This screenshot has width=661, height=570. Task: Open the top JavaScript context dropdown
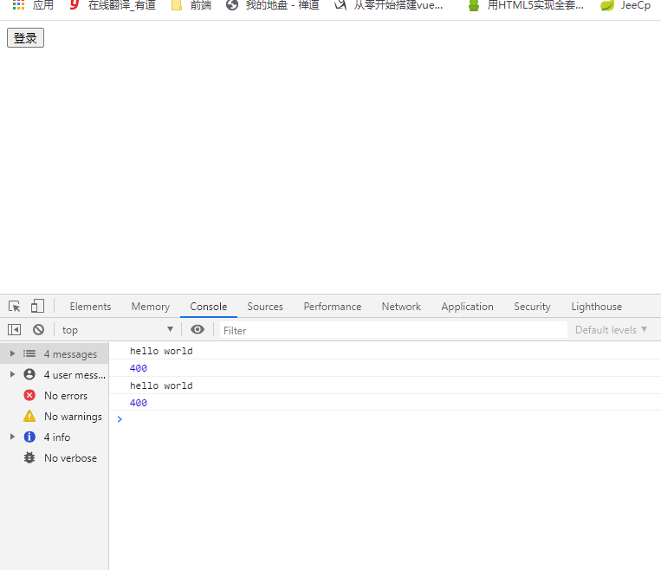pos(118,330)
